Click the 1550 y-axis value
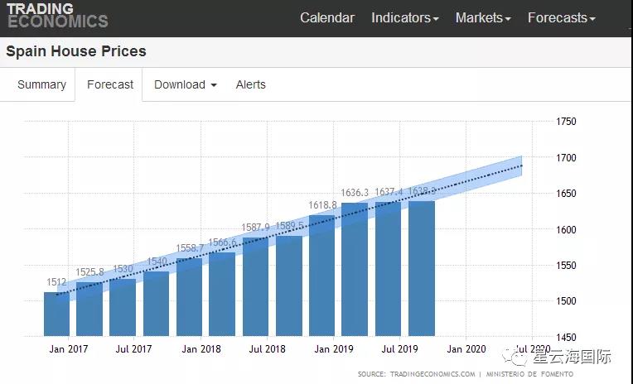Screen dimensions: 633x384 point(566,266)
